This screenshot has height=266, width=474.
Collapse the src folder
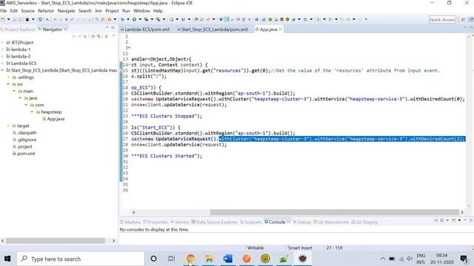pyautogui.click(x=8, y=84)
